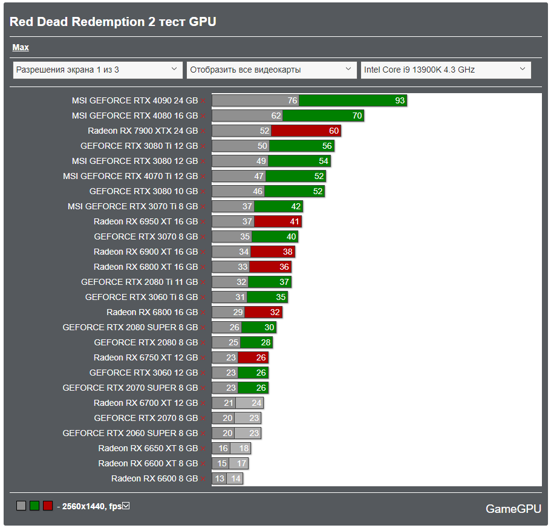Remove GEFORCE RTX 3080 Ti 12 GB row

tap(203, 146)
